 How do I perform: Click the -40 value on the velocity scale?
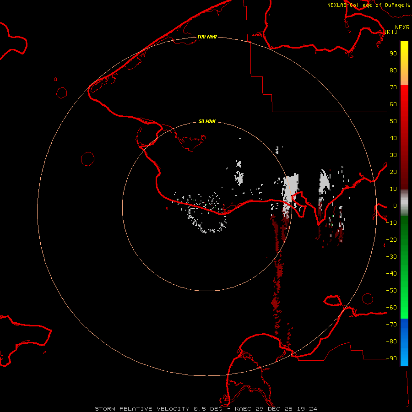(391, 274)
